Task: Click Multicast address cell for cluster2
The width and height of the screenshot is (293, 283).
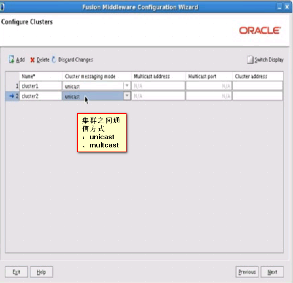Action: [158, 96]
